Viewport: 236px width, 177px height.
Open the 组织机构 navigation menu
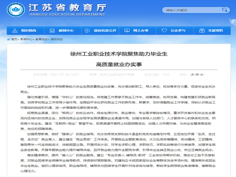[28, 30]
